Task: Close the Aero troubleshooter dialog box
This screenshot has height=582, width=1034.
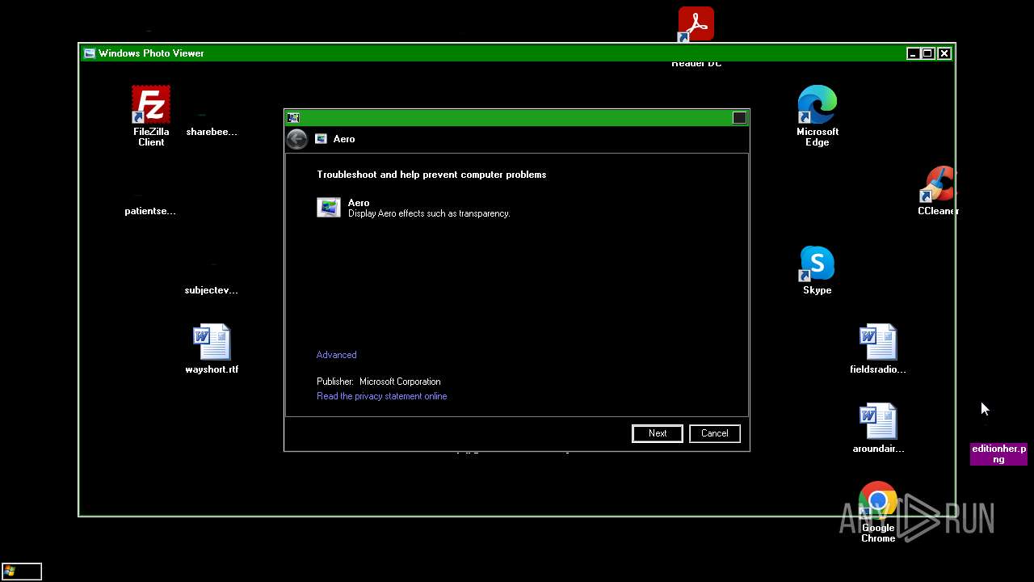Action: tap(739, 118)
